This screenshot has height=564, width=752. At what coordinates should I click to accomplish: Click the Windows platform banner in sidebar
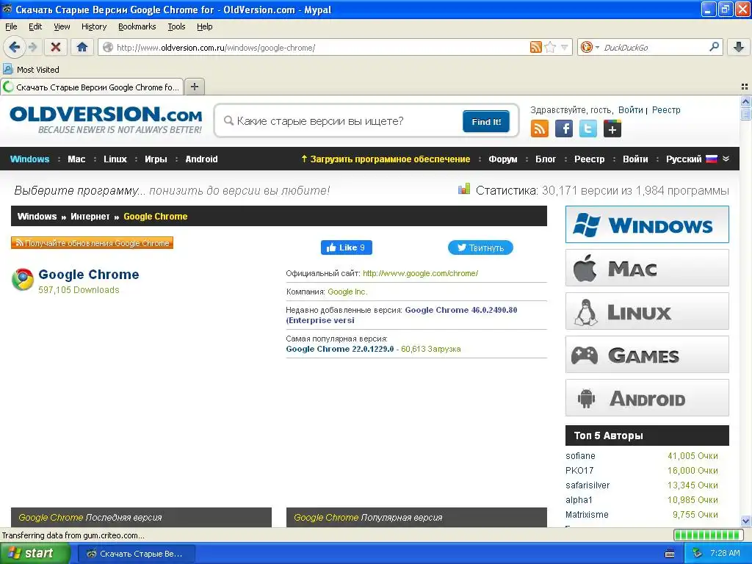[647, 225]
